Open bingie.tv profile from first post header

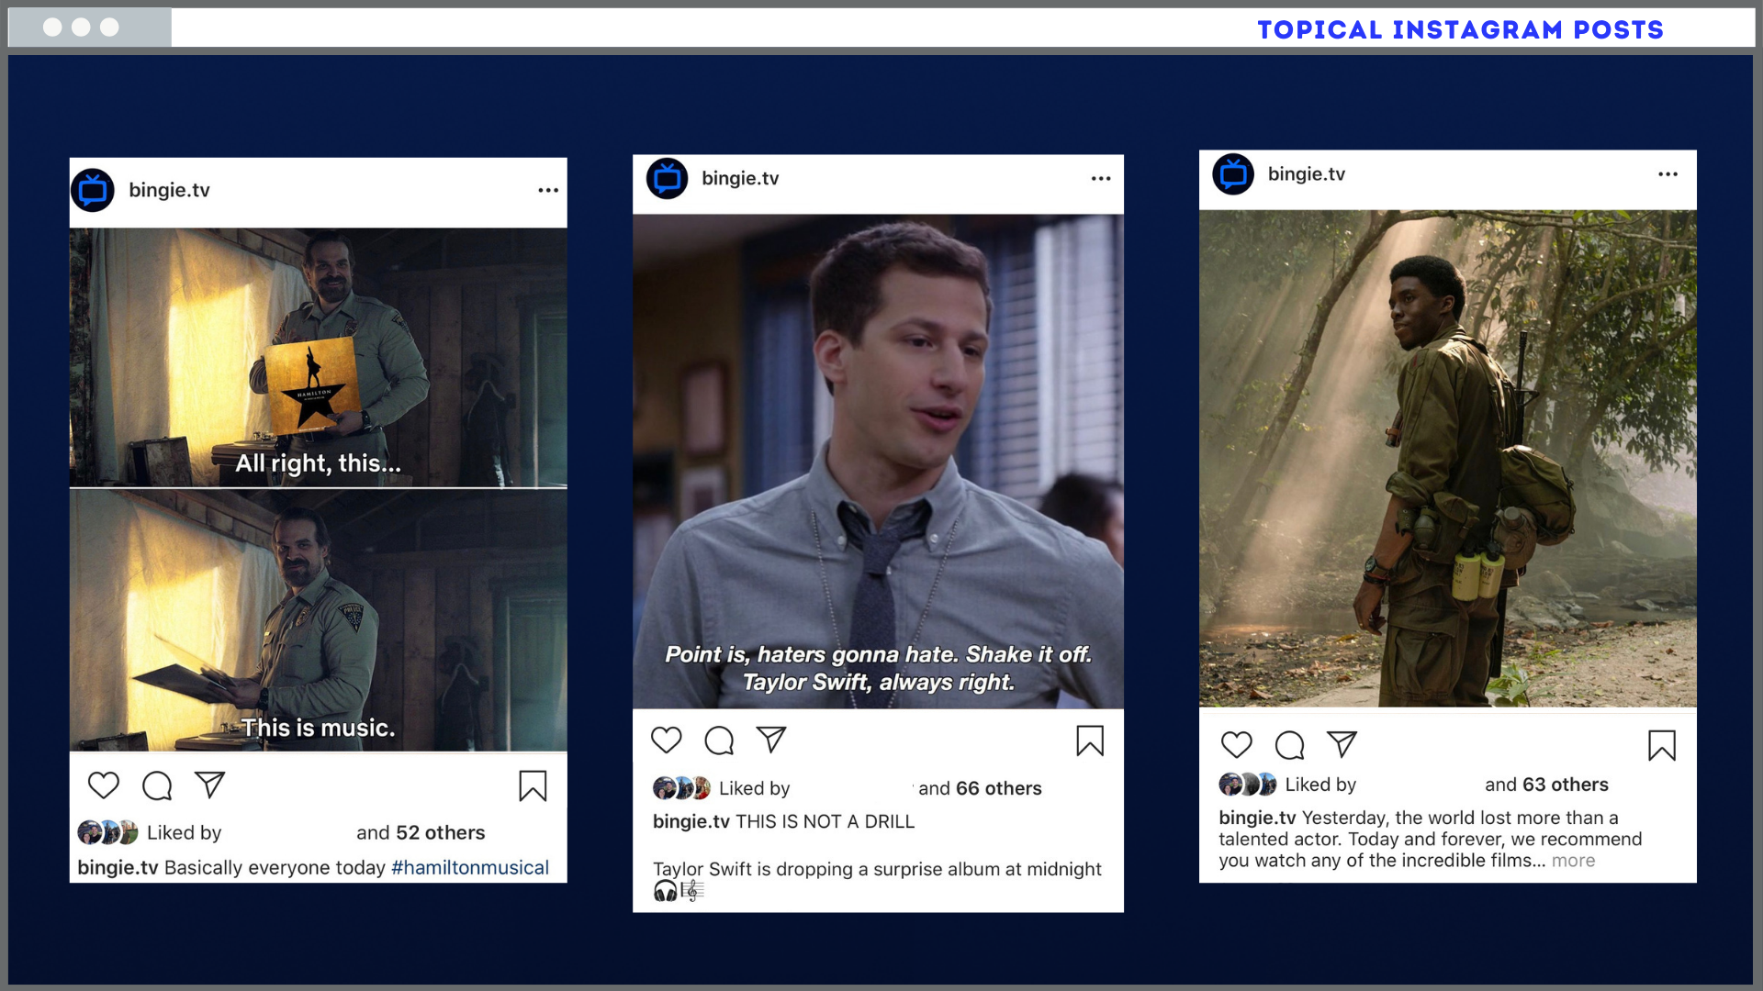pos(169,190)
